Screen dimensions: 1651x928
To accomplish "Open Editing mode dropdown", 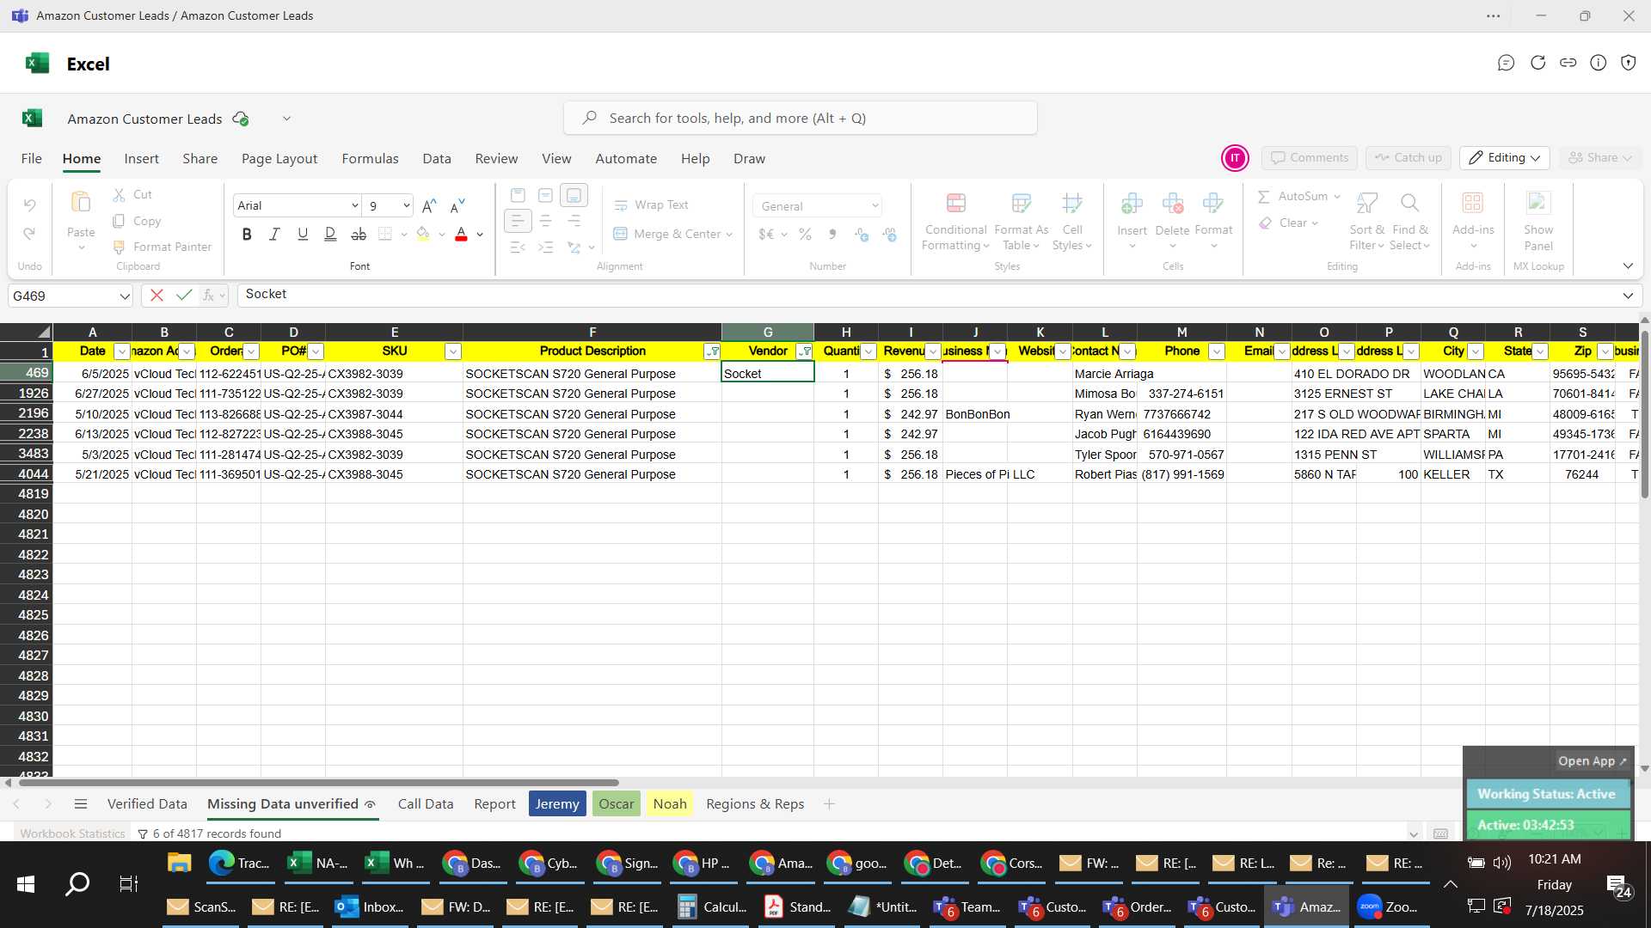I will point(1504,158).
